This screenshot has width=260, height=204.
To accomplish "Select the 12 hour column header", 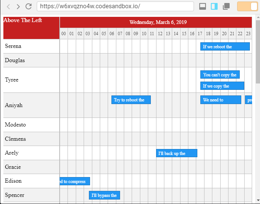I will tap(160, 34).
